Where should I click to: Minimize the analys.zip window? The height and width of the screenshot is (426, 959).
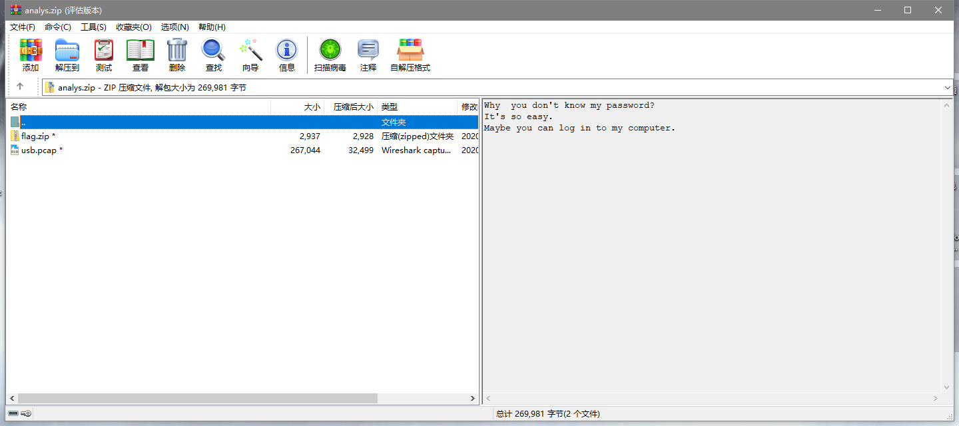click(x=877, y=10)
